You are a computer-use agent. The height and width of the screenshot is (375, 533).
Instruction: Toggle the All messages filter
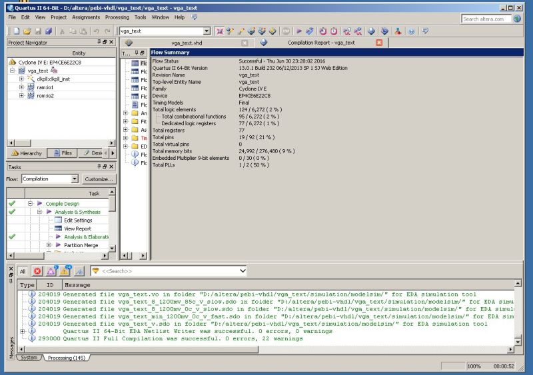23,271
